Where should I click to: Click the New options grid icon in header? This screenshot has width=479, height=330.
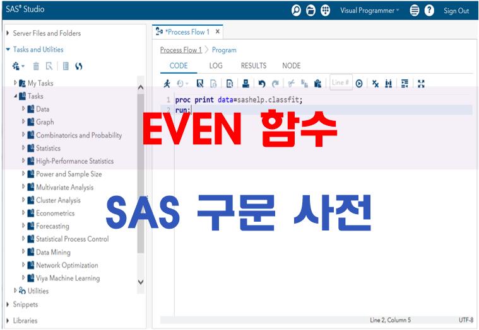326,10
